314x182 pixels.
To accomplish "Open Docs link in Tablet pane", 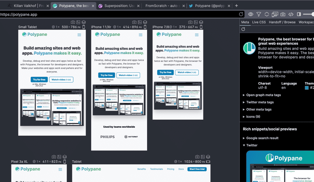I will [x=181, y=169].
